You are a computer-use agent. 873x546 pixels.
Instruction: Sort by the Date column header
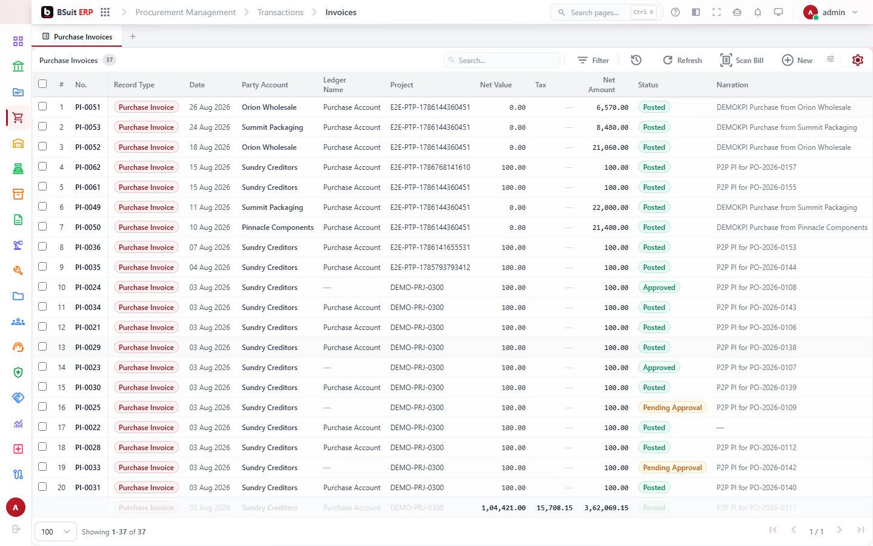[197, 85]
